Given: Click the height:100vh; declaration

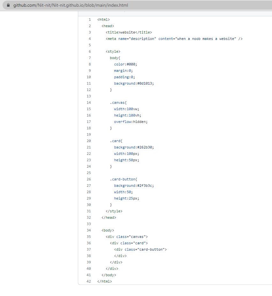Looking at the screenshot, I should point(128,115).
